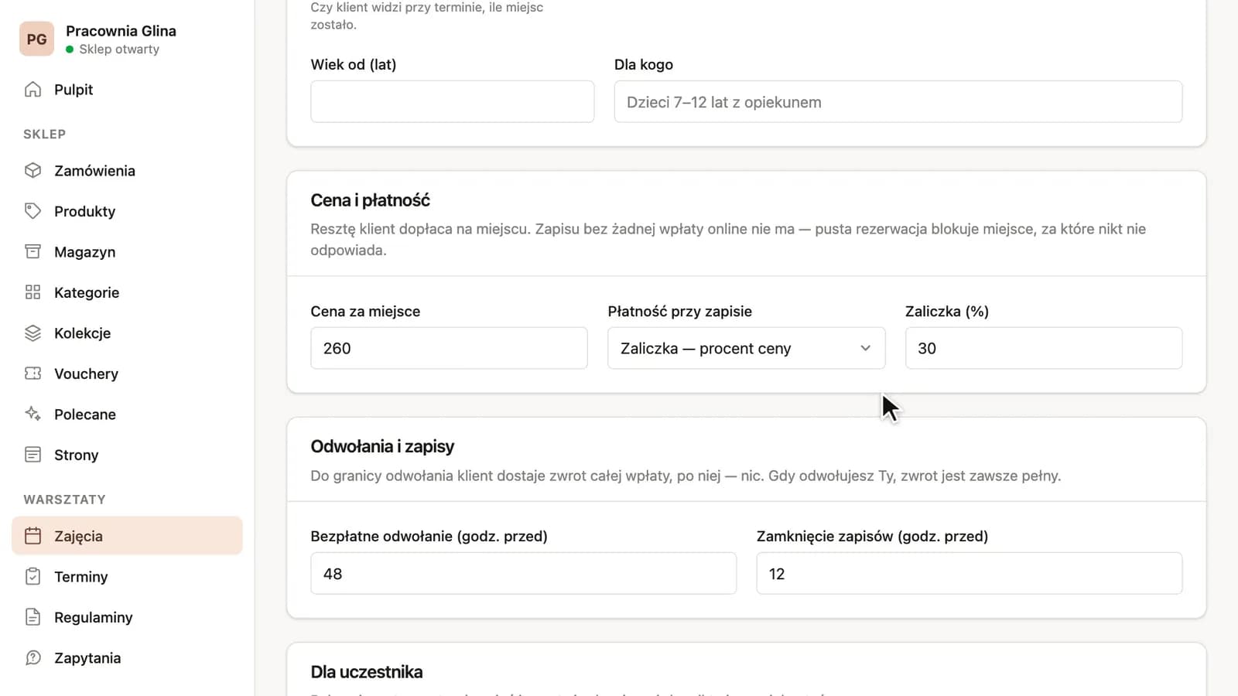Click the Dla kogo input field
The height and width of the screenshot is (696, 1238).
point(898,101)
